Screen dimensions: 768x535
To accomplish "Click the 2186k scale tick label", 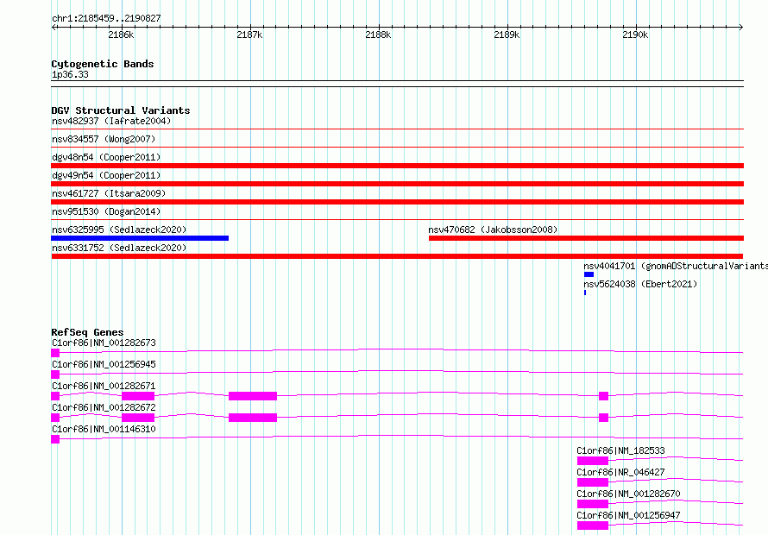I will (x=121, y=35).
